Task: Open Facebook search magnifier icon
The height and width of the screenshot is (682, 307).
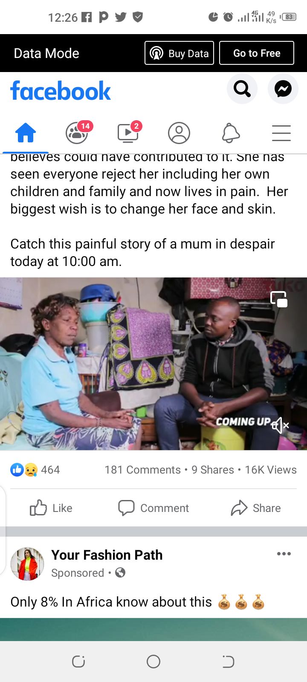Action: (242, 89)
